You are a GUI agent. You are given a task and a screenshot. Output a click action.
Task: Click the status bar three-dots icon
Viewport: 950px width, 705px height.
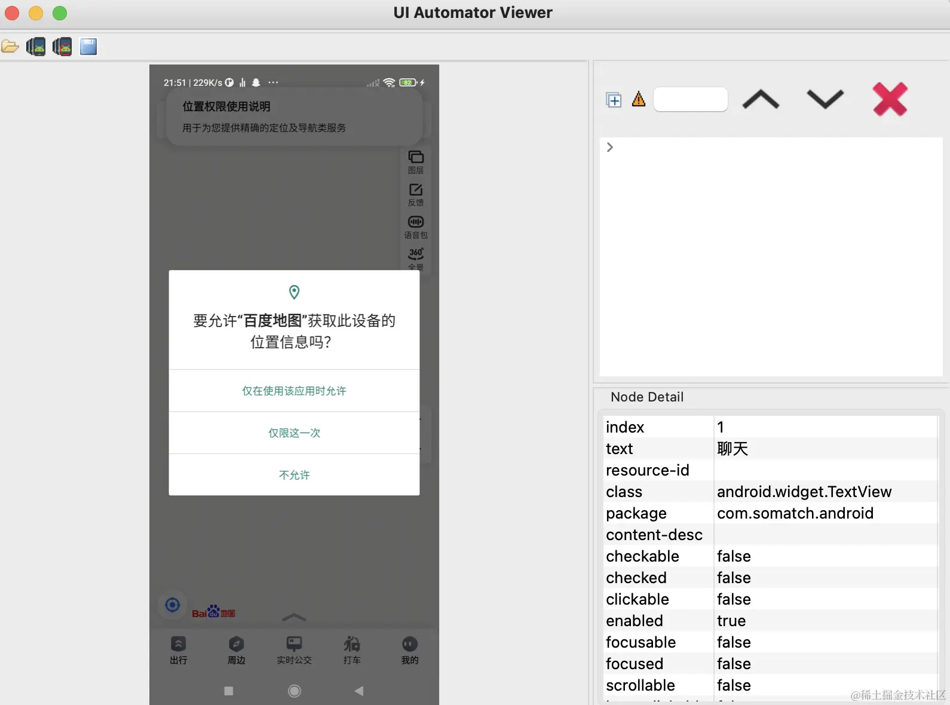[273, 82]
